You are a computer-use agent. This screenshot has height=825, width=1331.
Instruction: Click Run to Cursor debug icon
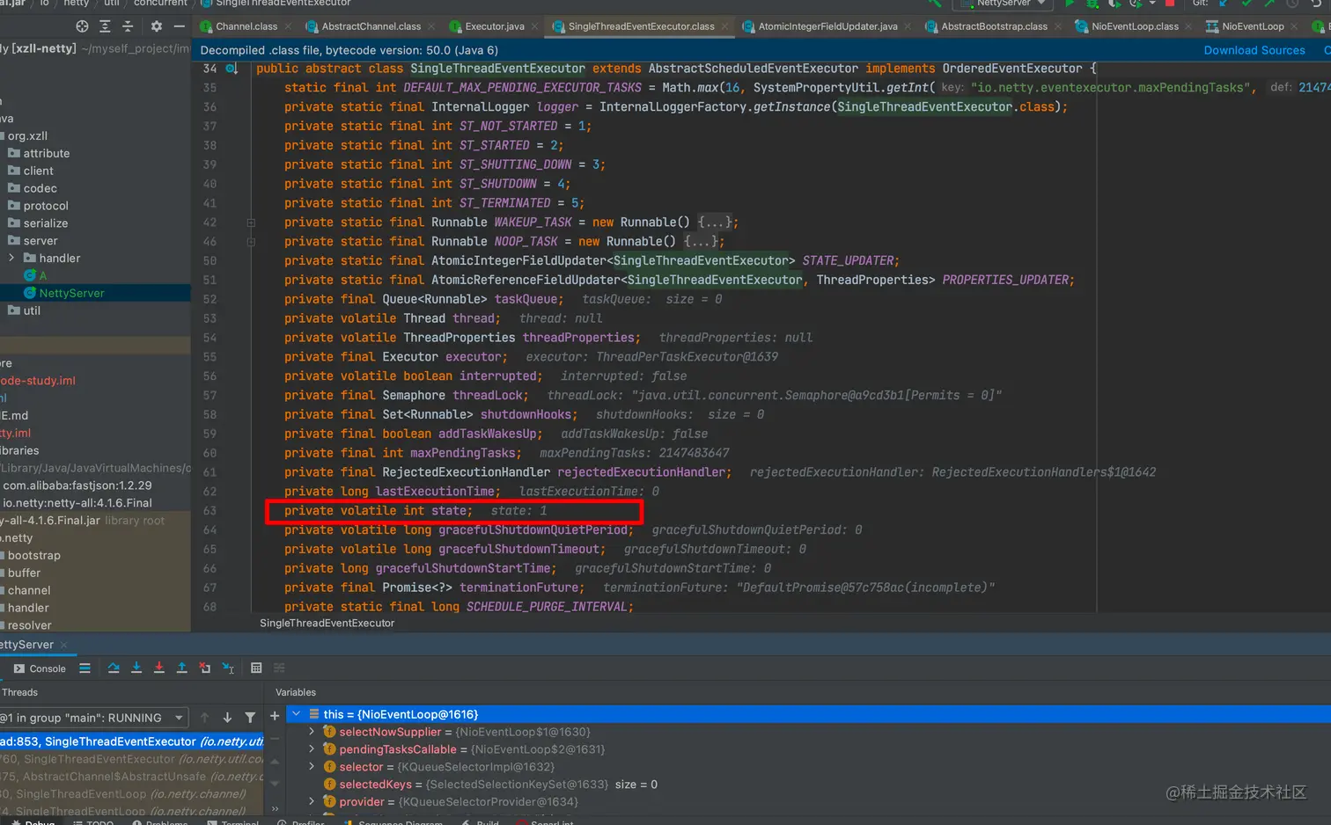click(x=228, y=668)
